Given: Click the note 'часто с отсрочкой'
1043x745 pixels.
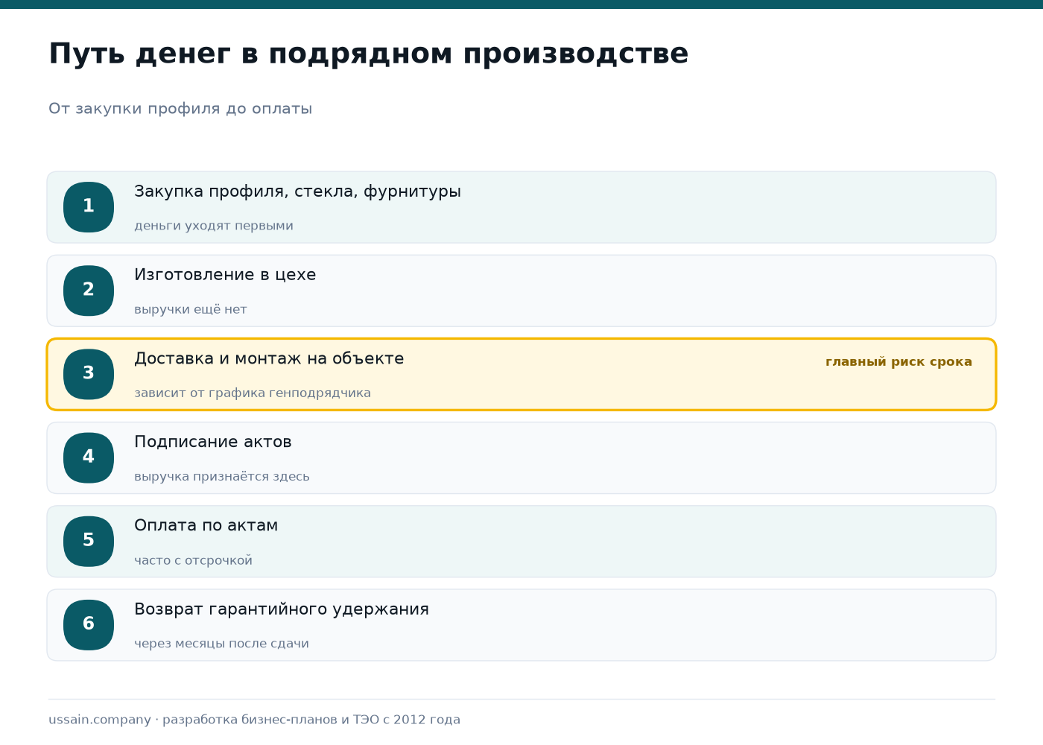Looking at the screenshot, I should (x=194, y=560).
